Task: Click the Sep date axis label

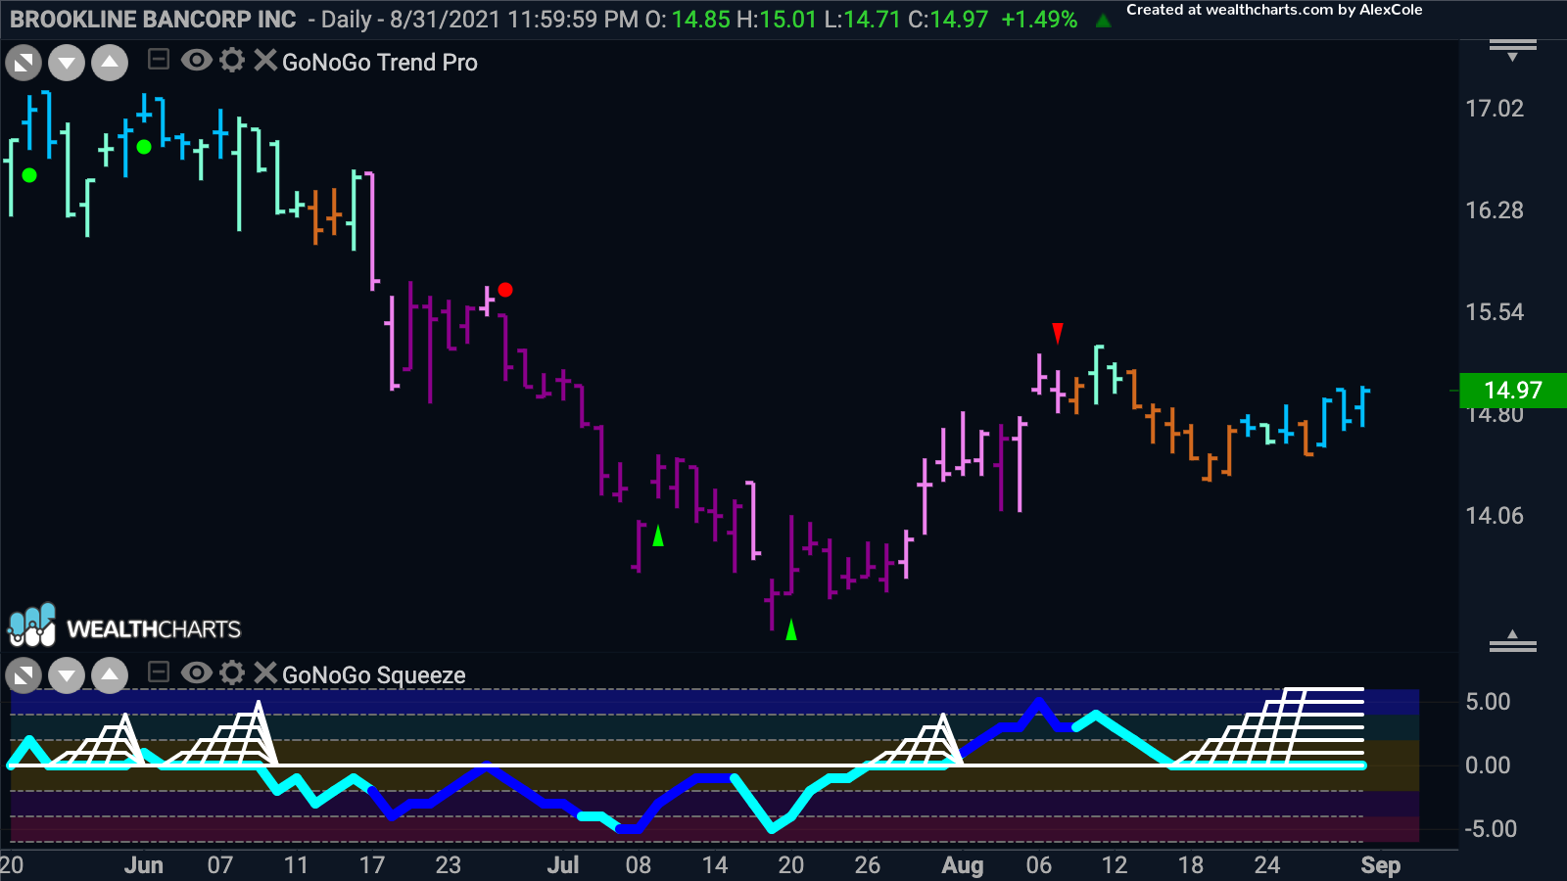Action: click(1381, 865)
